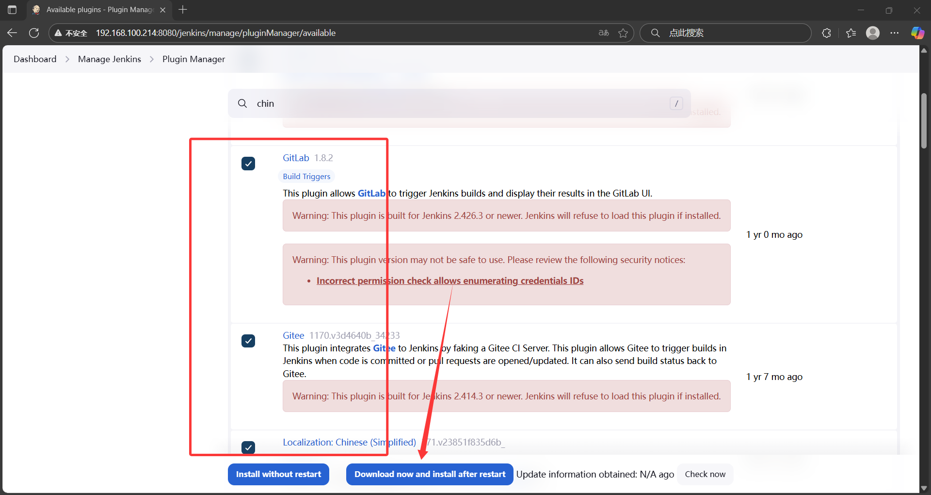
Task: Click the browser address bar URL
Action: (x=216, y=33)
